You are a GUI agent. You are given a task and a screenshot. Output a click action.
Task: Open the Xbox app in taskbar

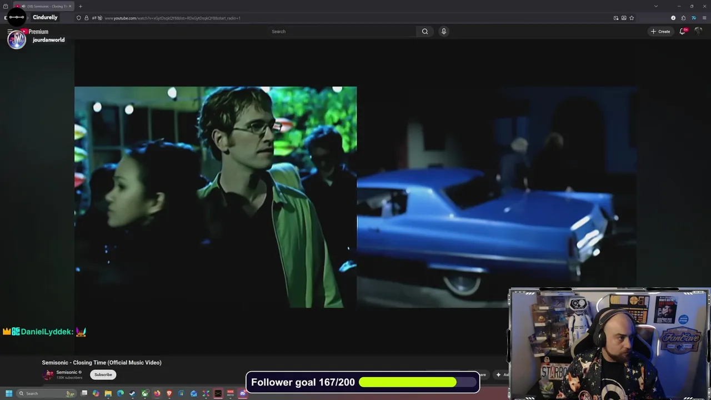click(x=145, y=393)
